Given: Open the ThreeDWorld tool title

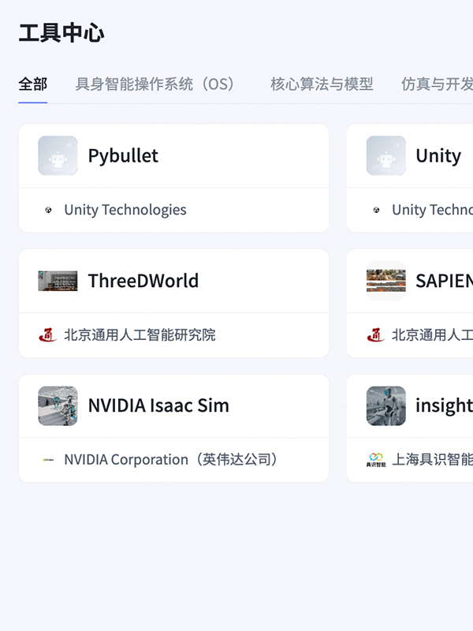Looking at the screenshot, I should click(x=143, y=281).
